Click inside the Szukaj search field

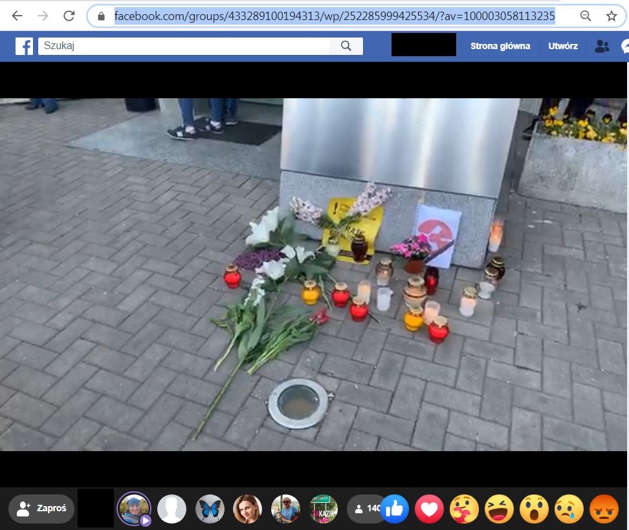tap(184, 46)
